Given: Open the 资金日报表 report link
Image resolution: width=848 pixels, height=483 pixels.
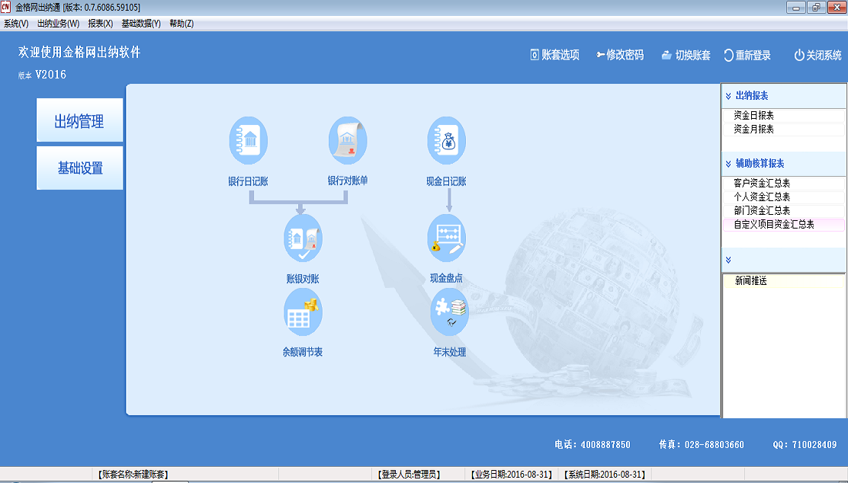Looking at the screenshot, I should tap(753, 116).
